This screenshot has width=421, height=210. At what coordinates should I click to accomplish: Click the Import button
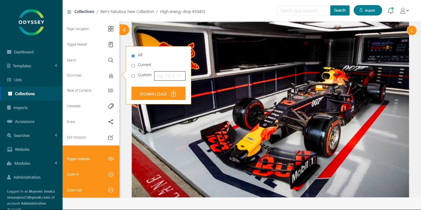click(x=368, y=10)
